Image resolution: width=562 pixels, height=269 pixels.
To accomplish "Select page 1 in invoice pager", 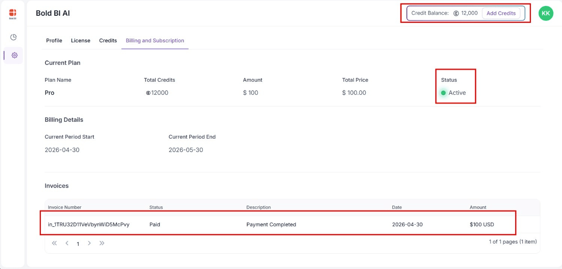I will (78, 244).
